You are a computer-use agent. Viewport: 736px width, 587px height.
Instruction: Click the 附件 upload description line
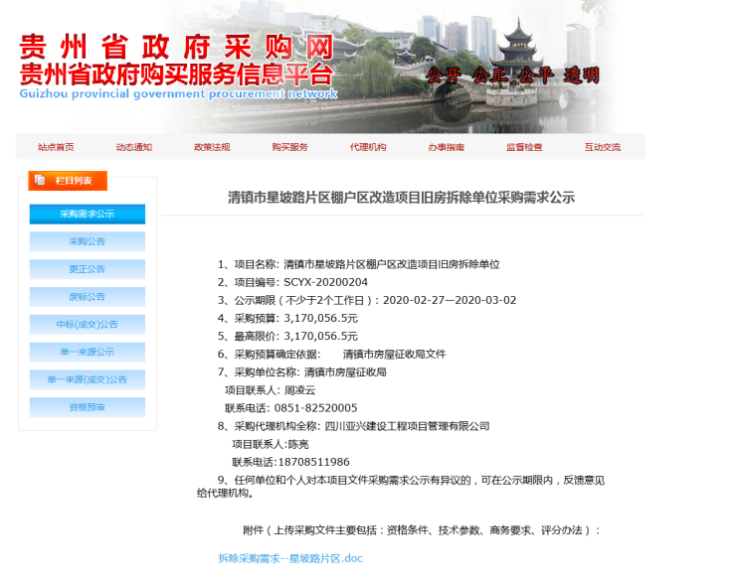pos(422,530)
